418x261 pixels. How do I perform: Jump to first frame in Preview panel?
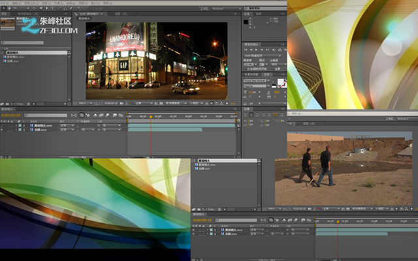[x=246, y=50]
